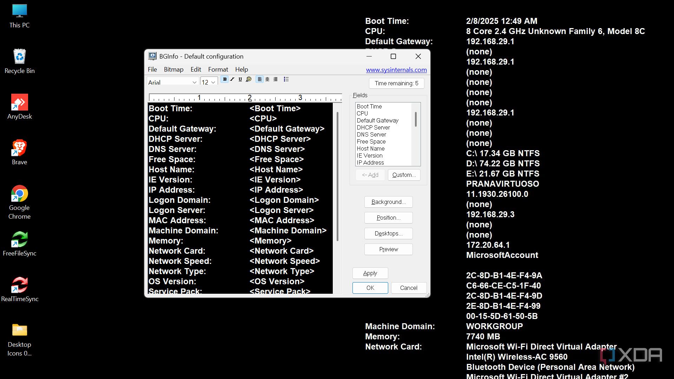Toggle bullet list formatting
The width and height of the screenshot is (674, 379).
tap(286, 79)
